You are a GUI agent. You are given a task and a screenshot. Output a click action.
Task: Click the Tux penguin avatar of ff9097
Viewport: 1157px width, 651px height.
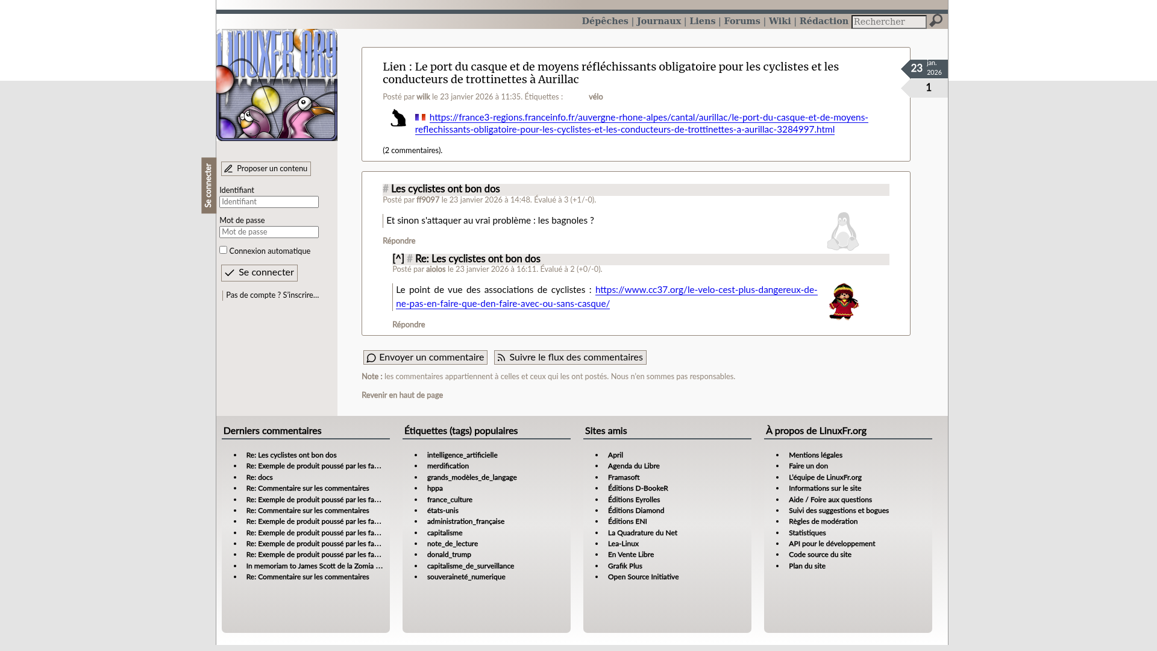coord(842,231)
